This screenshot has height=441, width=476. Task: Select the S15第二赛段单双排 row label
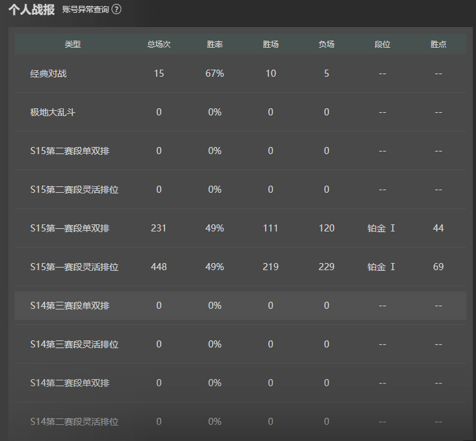[70, 151]
